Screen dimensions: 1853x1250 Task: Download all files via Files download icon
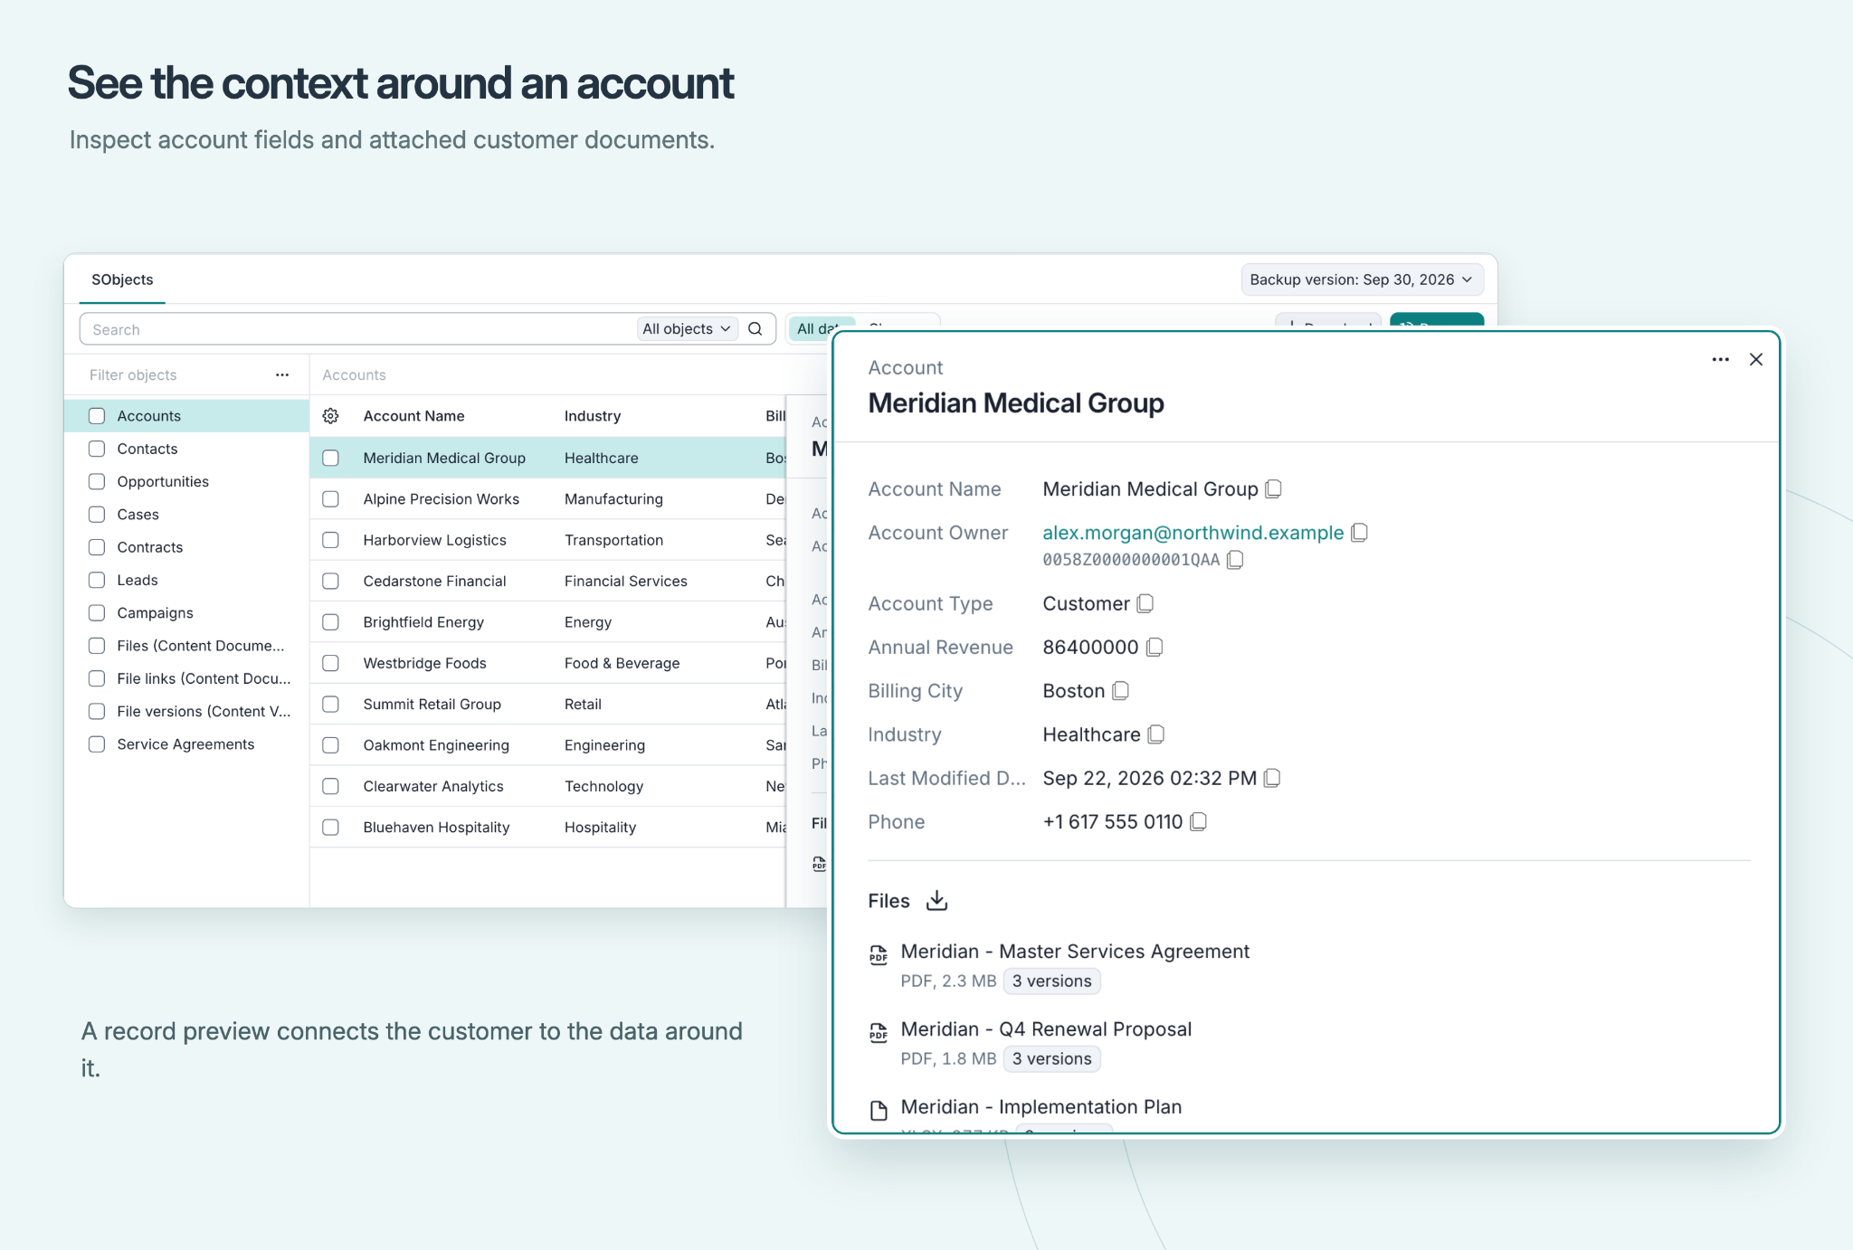936,900
